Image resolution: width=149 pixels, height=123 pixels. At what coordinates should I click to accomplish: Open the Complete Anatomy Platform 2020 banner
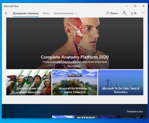click(x=75, y=43)
